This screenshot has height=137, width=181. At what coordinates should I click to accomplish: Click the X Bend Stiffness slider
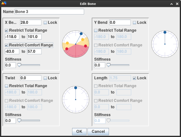[x=29, y=65]
